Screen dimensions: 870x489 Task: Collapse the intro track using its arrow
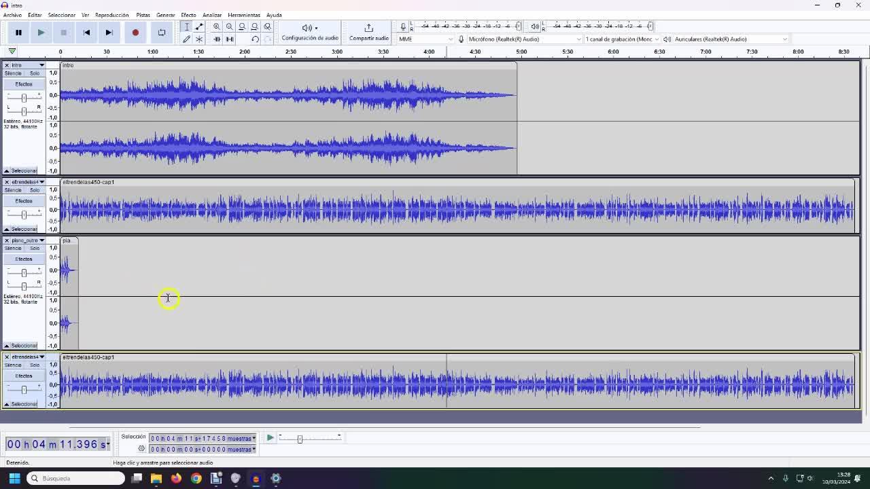click(x=7, y=171)
